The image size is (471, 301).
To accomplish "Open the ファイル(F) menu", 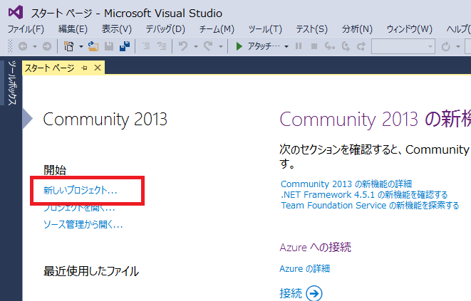I will 26,29.
